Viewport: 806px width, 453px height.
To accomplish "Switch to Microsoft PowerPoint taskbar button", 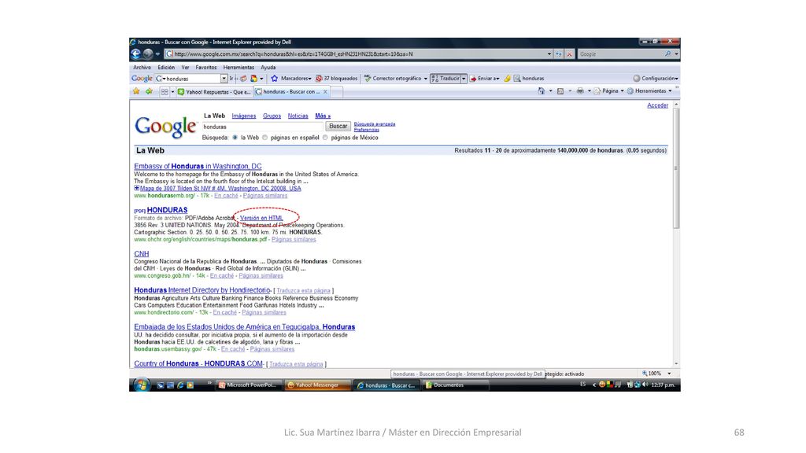I will [248, 385].
